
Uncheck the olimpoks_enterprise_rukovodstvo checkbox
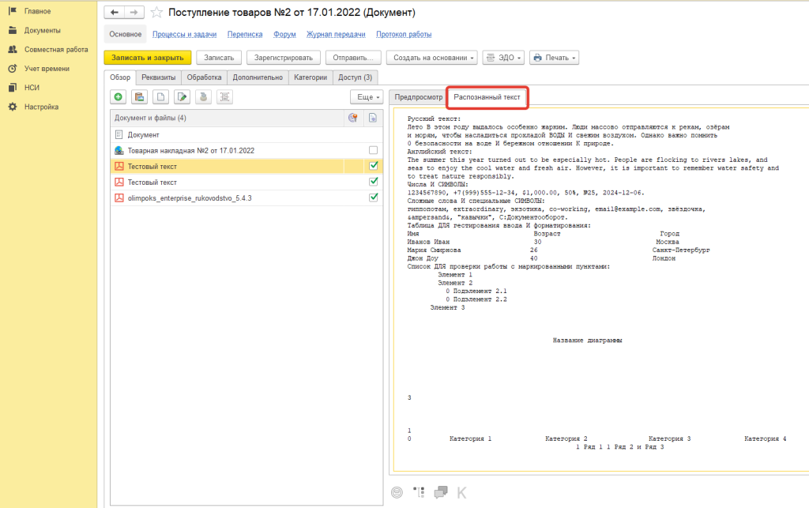(373, 198)
